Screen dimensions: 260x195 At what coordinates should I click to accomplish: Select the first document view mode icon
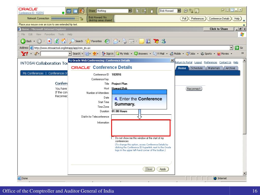point(69,11)
